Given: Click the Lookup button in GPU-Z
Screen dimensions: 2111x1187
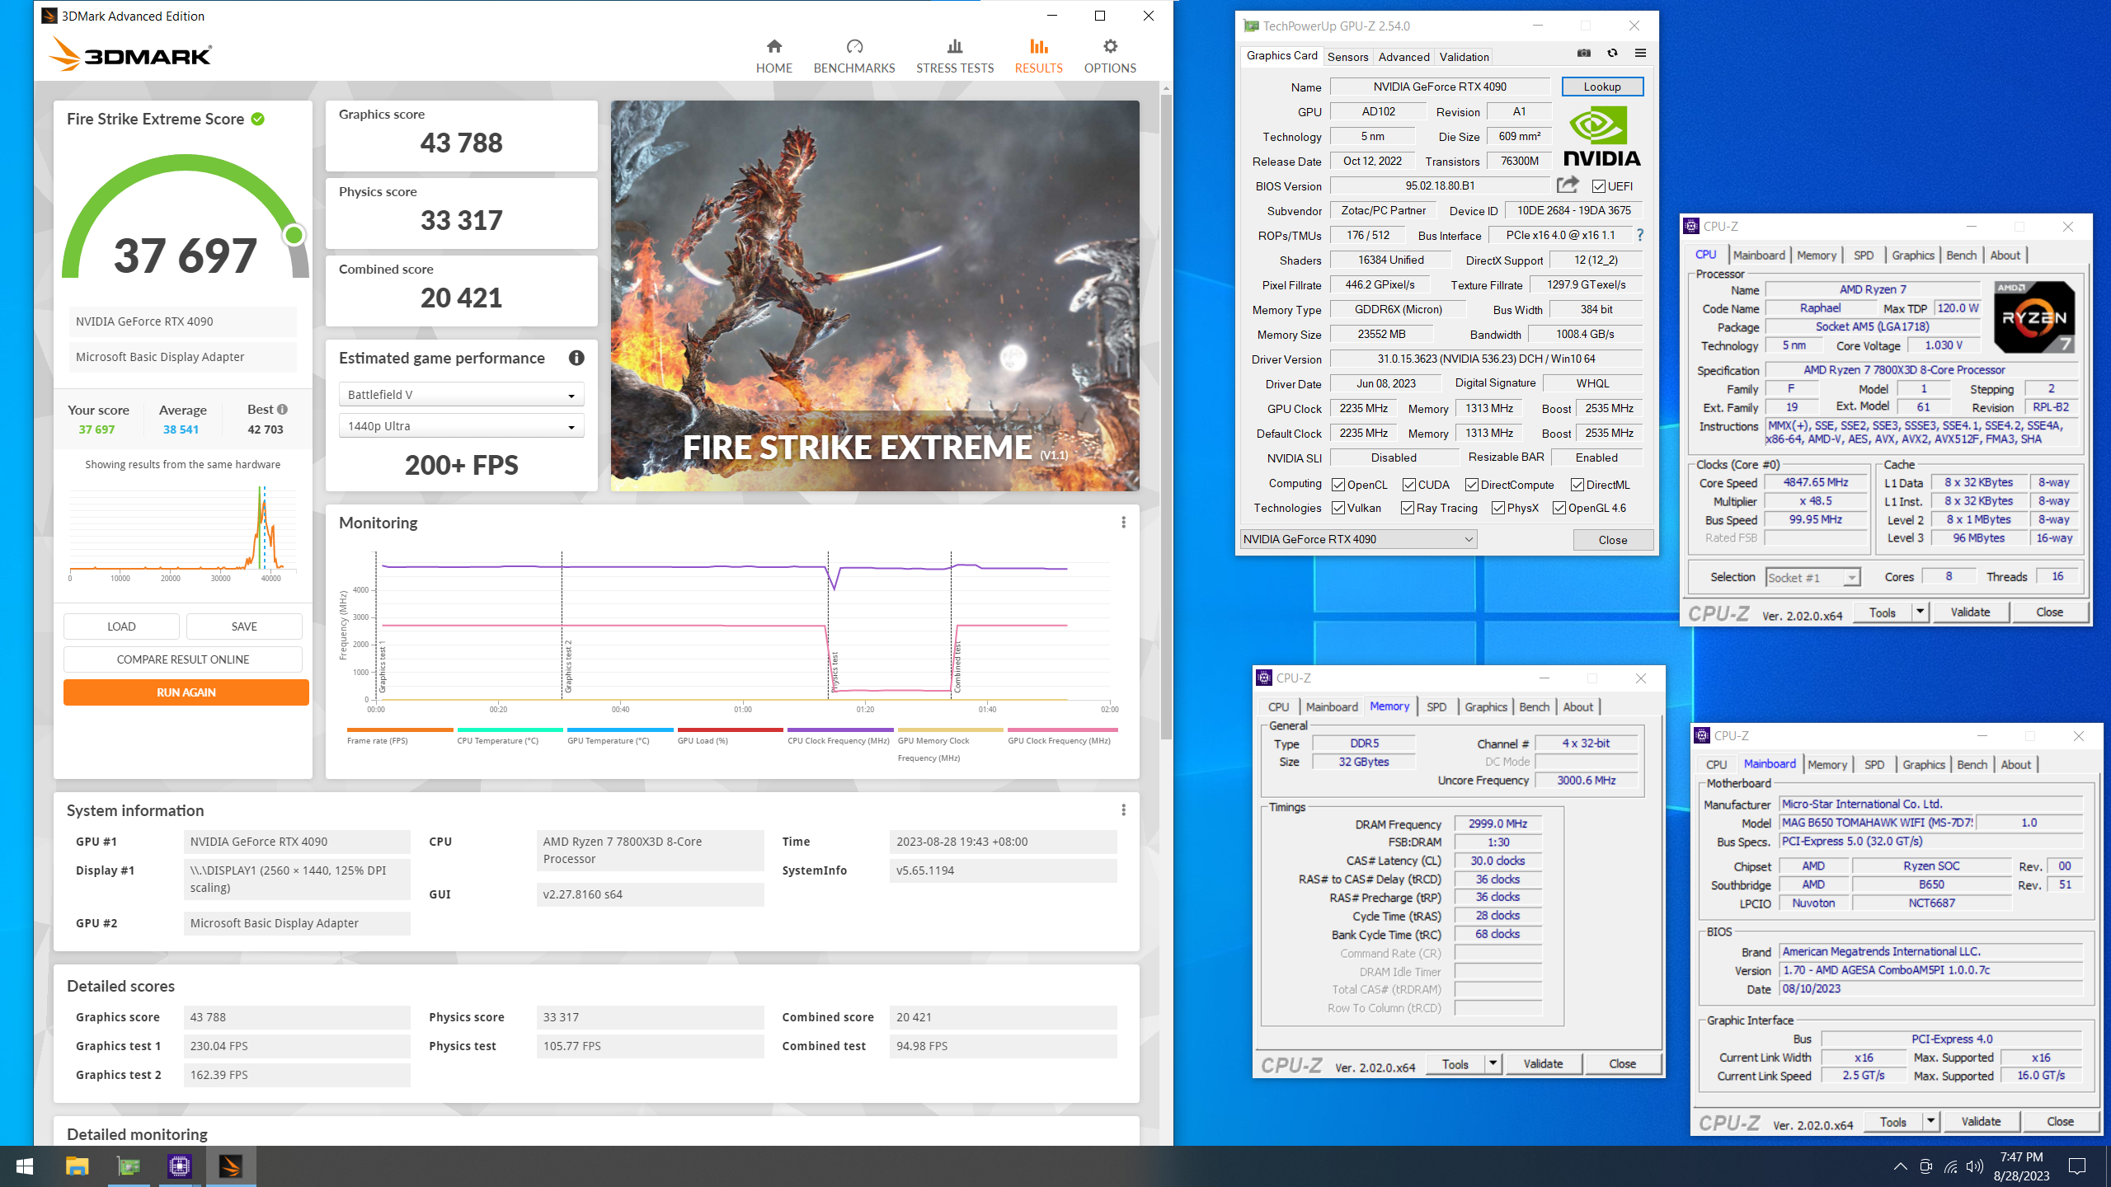Looking at the screenshot, I should click(x=1602, y=87).
